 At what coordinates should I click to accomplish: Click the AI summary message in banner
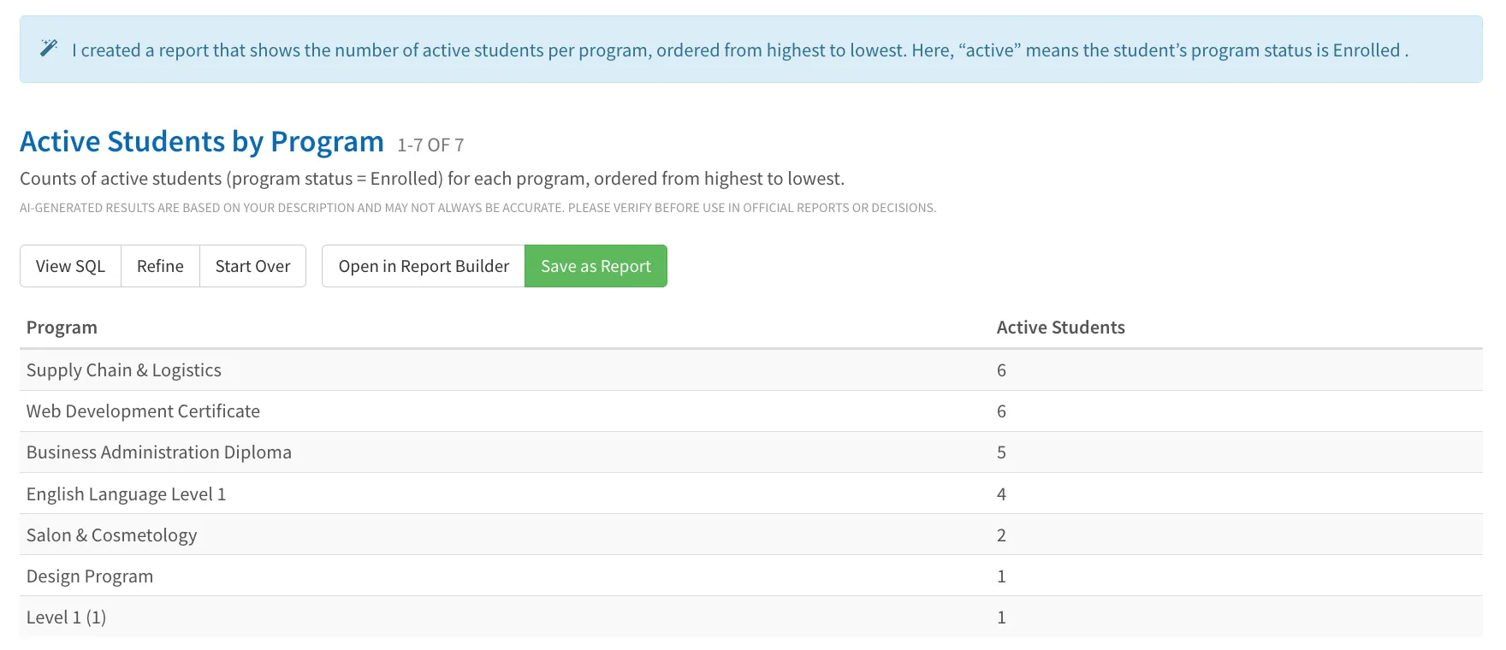click(x=740, y=50)
